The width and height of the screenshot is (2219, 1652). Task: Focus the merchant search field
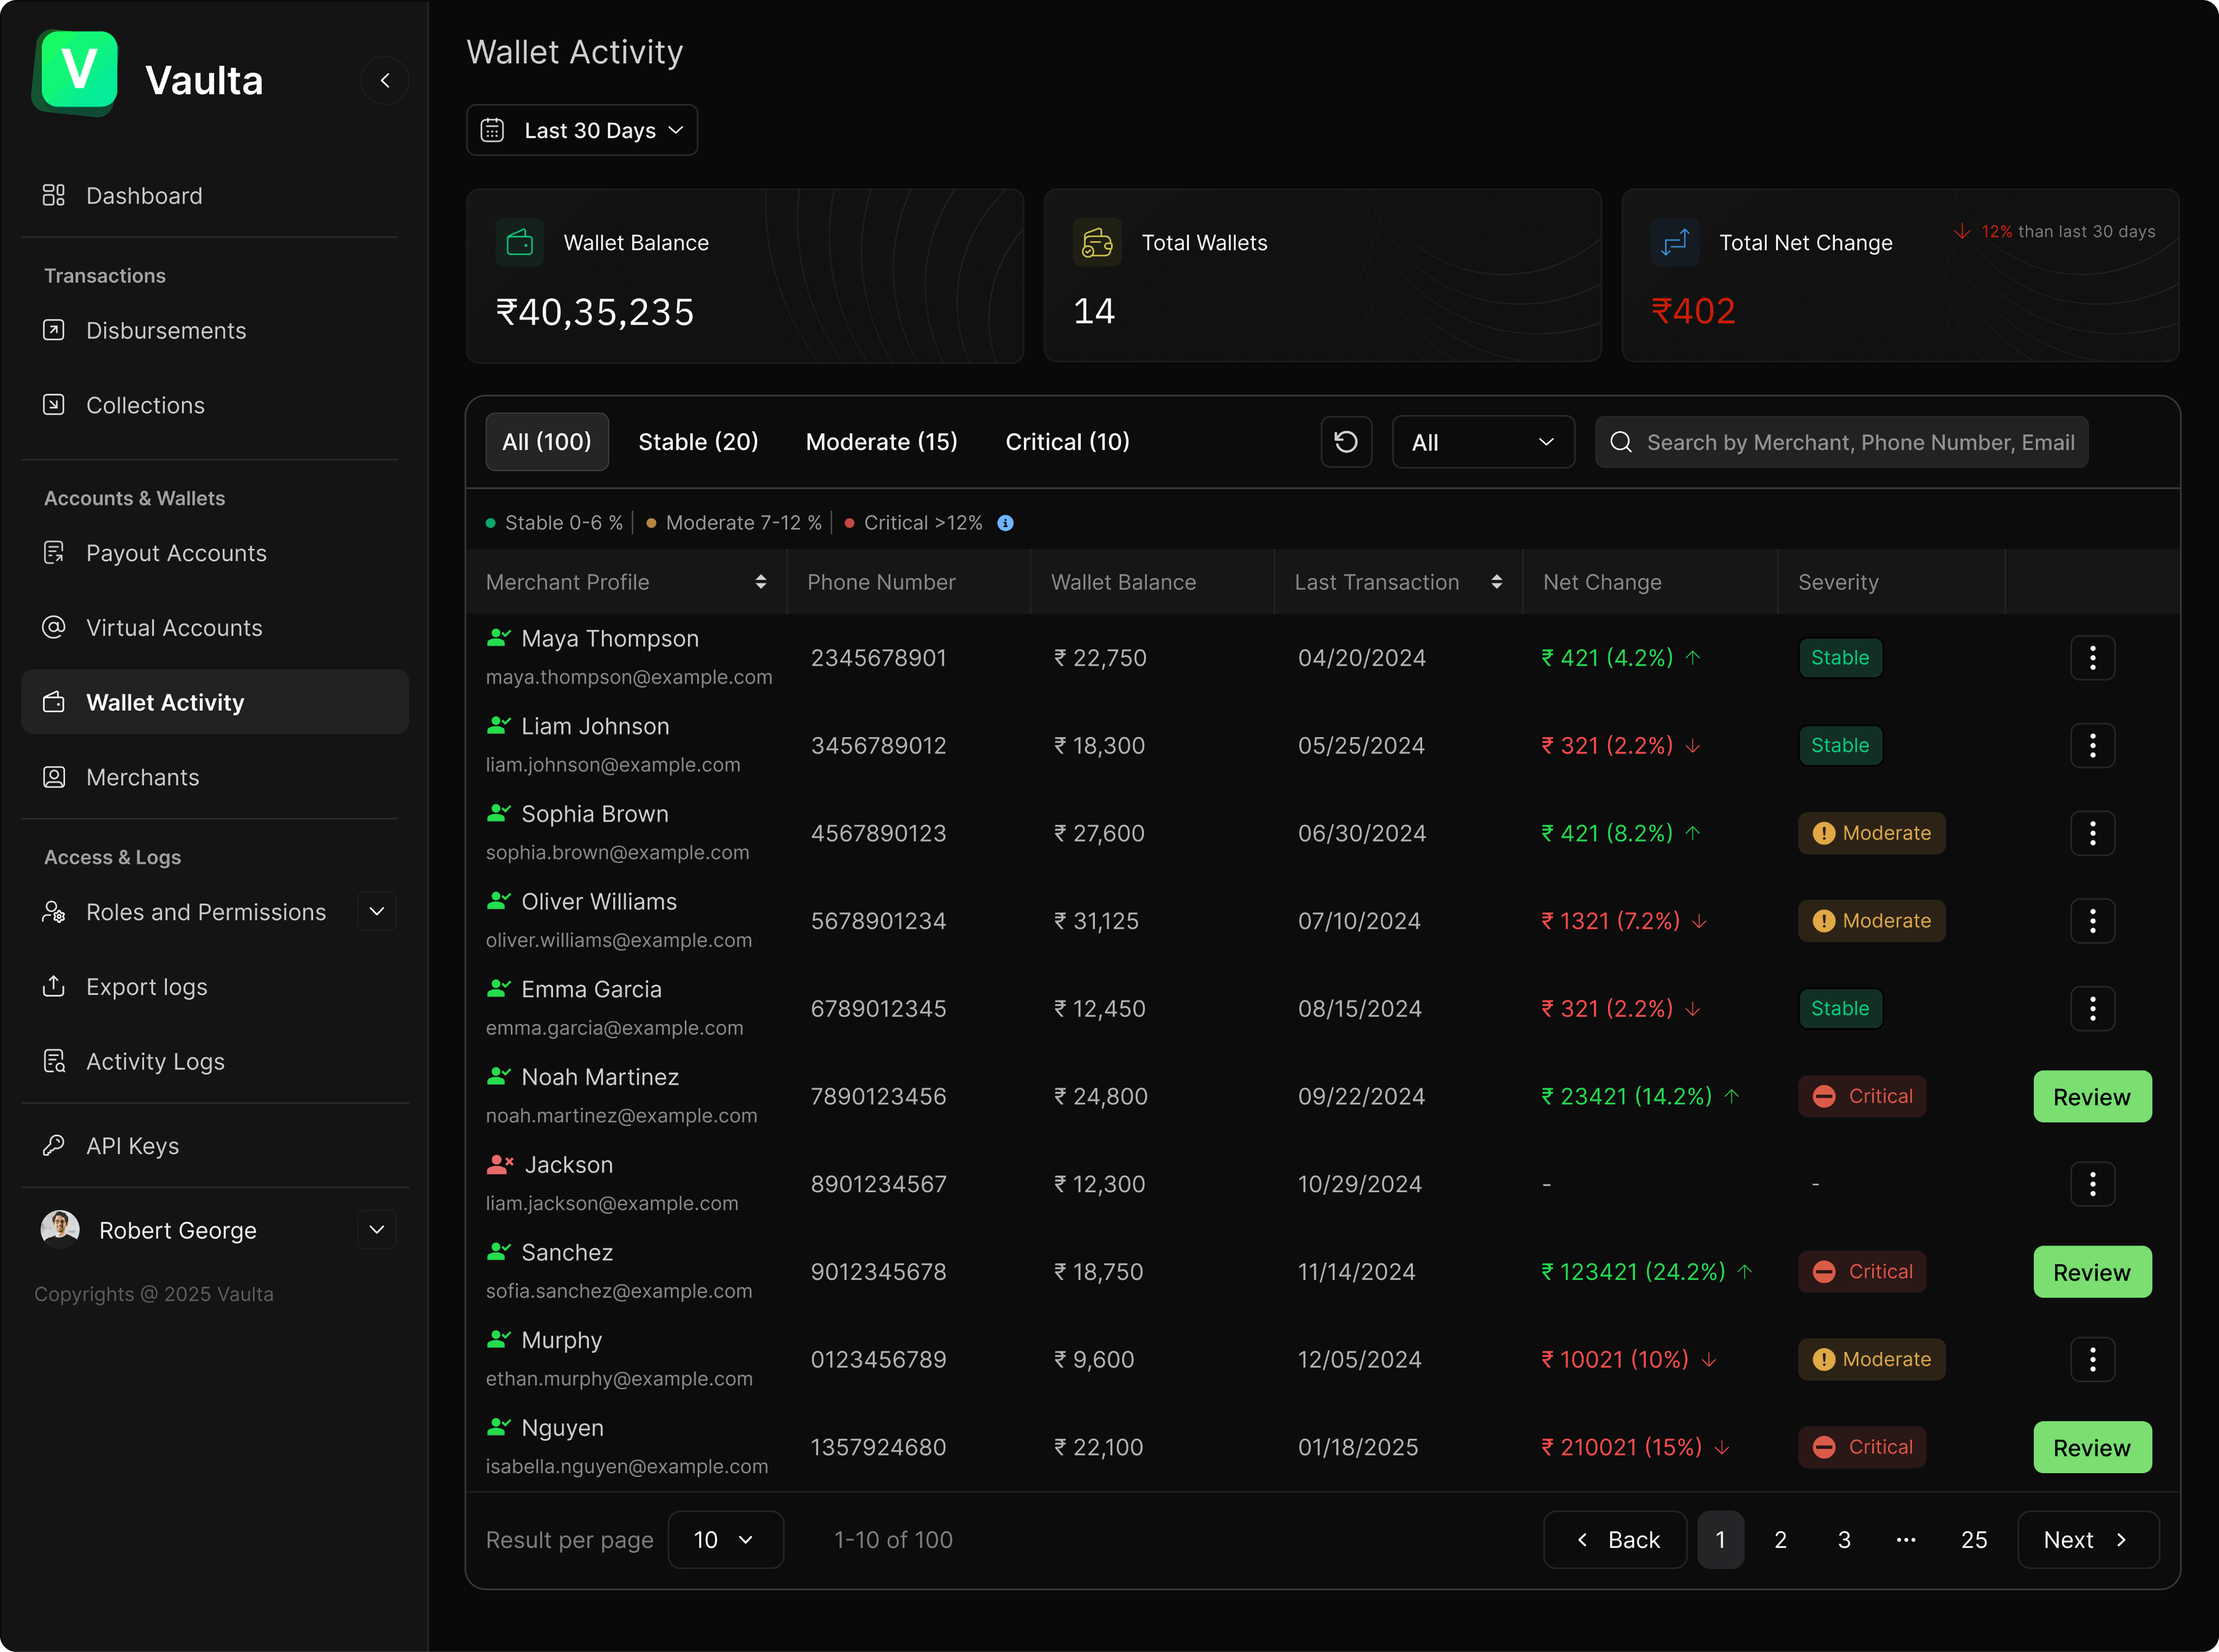[1860, 442]
